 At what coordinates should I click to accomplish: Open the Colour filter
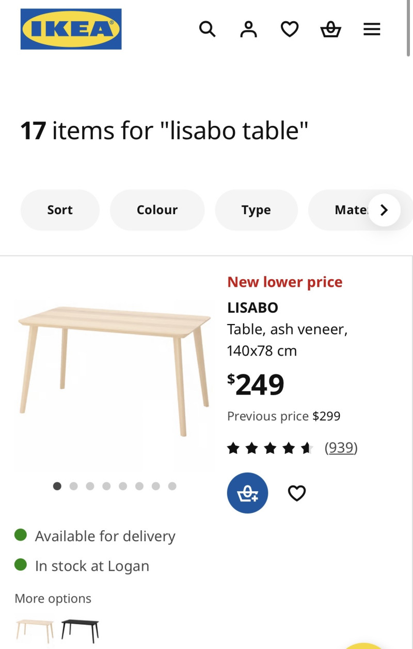pyautogui.click(x=157, y=210)
